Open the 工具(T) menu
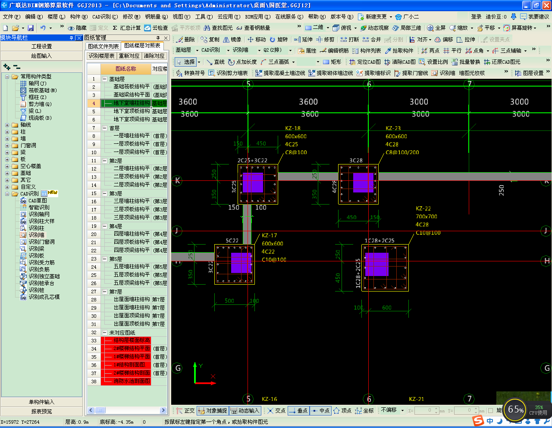 coord(204,16)
